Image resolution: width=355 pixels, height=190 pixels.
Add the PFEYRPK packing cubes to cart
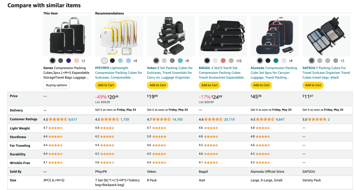[106, 85]
